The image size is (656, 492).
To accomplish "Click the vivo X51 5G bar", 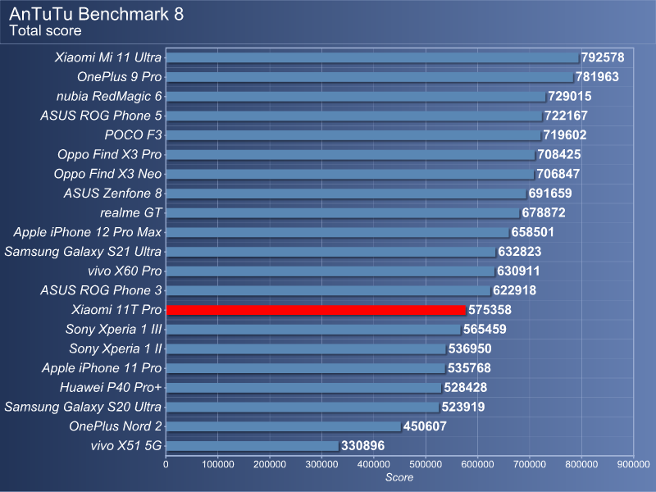I will coord(253,446).
